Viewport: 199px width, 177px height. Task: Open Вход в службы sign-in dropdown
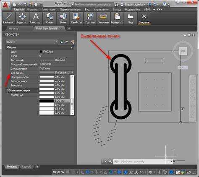coord(135,5)
